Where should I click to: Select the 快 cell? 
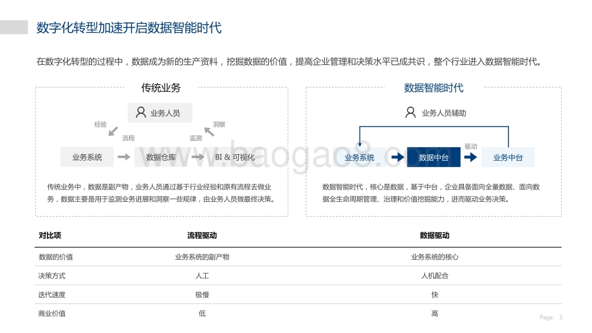coord(434,294)
